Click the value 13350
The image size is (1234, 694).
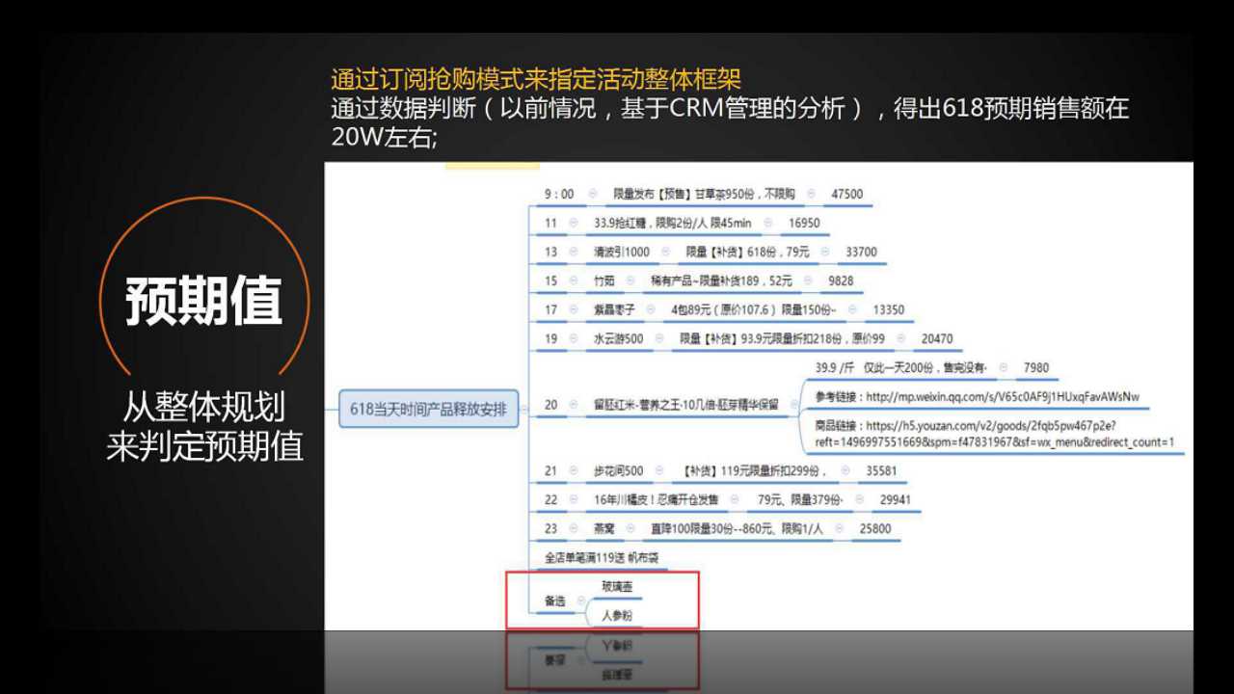point(889,309)
